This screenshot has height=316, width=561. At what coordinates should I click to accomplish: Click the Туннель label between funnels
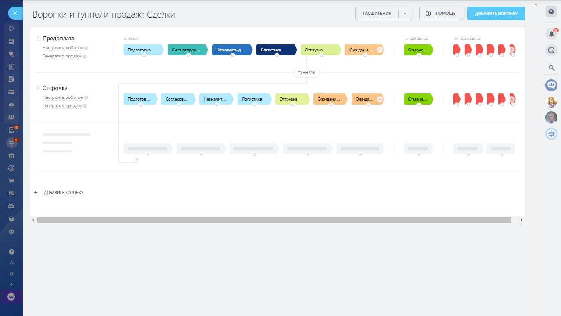307,72
